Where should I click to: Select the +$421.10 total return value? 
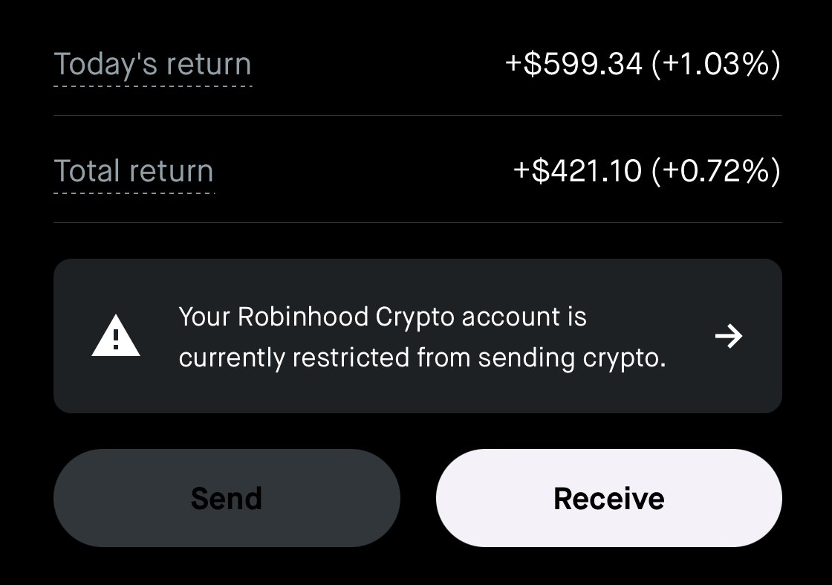pos(578,171)
